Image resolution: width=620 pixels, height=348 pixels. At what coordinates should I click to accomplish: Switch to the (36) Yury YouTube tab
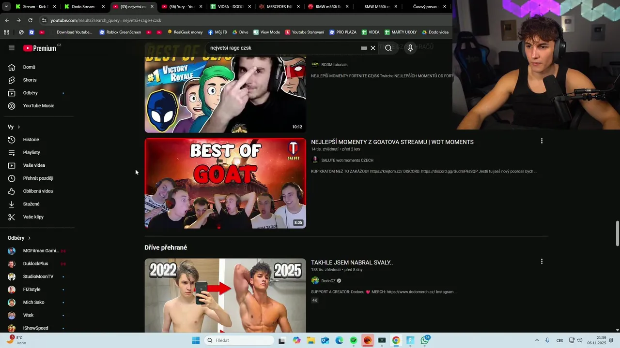click(181, 7)
